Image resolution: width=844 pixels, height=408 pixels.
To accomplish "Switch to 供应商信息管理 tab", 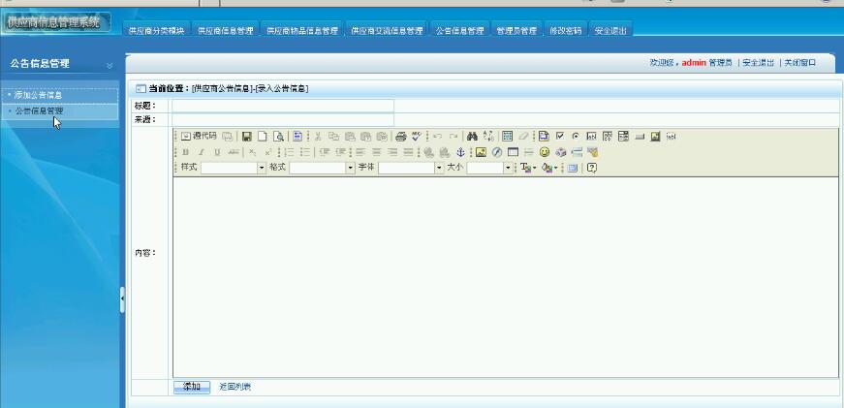I will click(x=226, y=31).
